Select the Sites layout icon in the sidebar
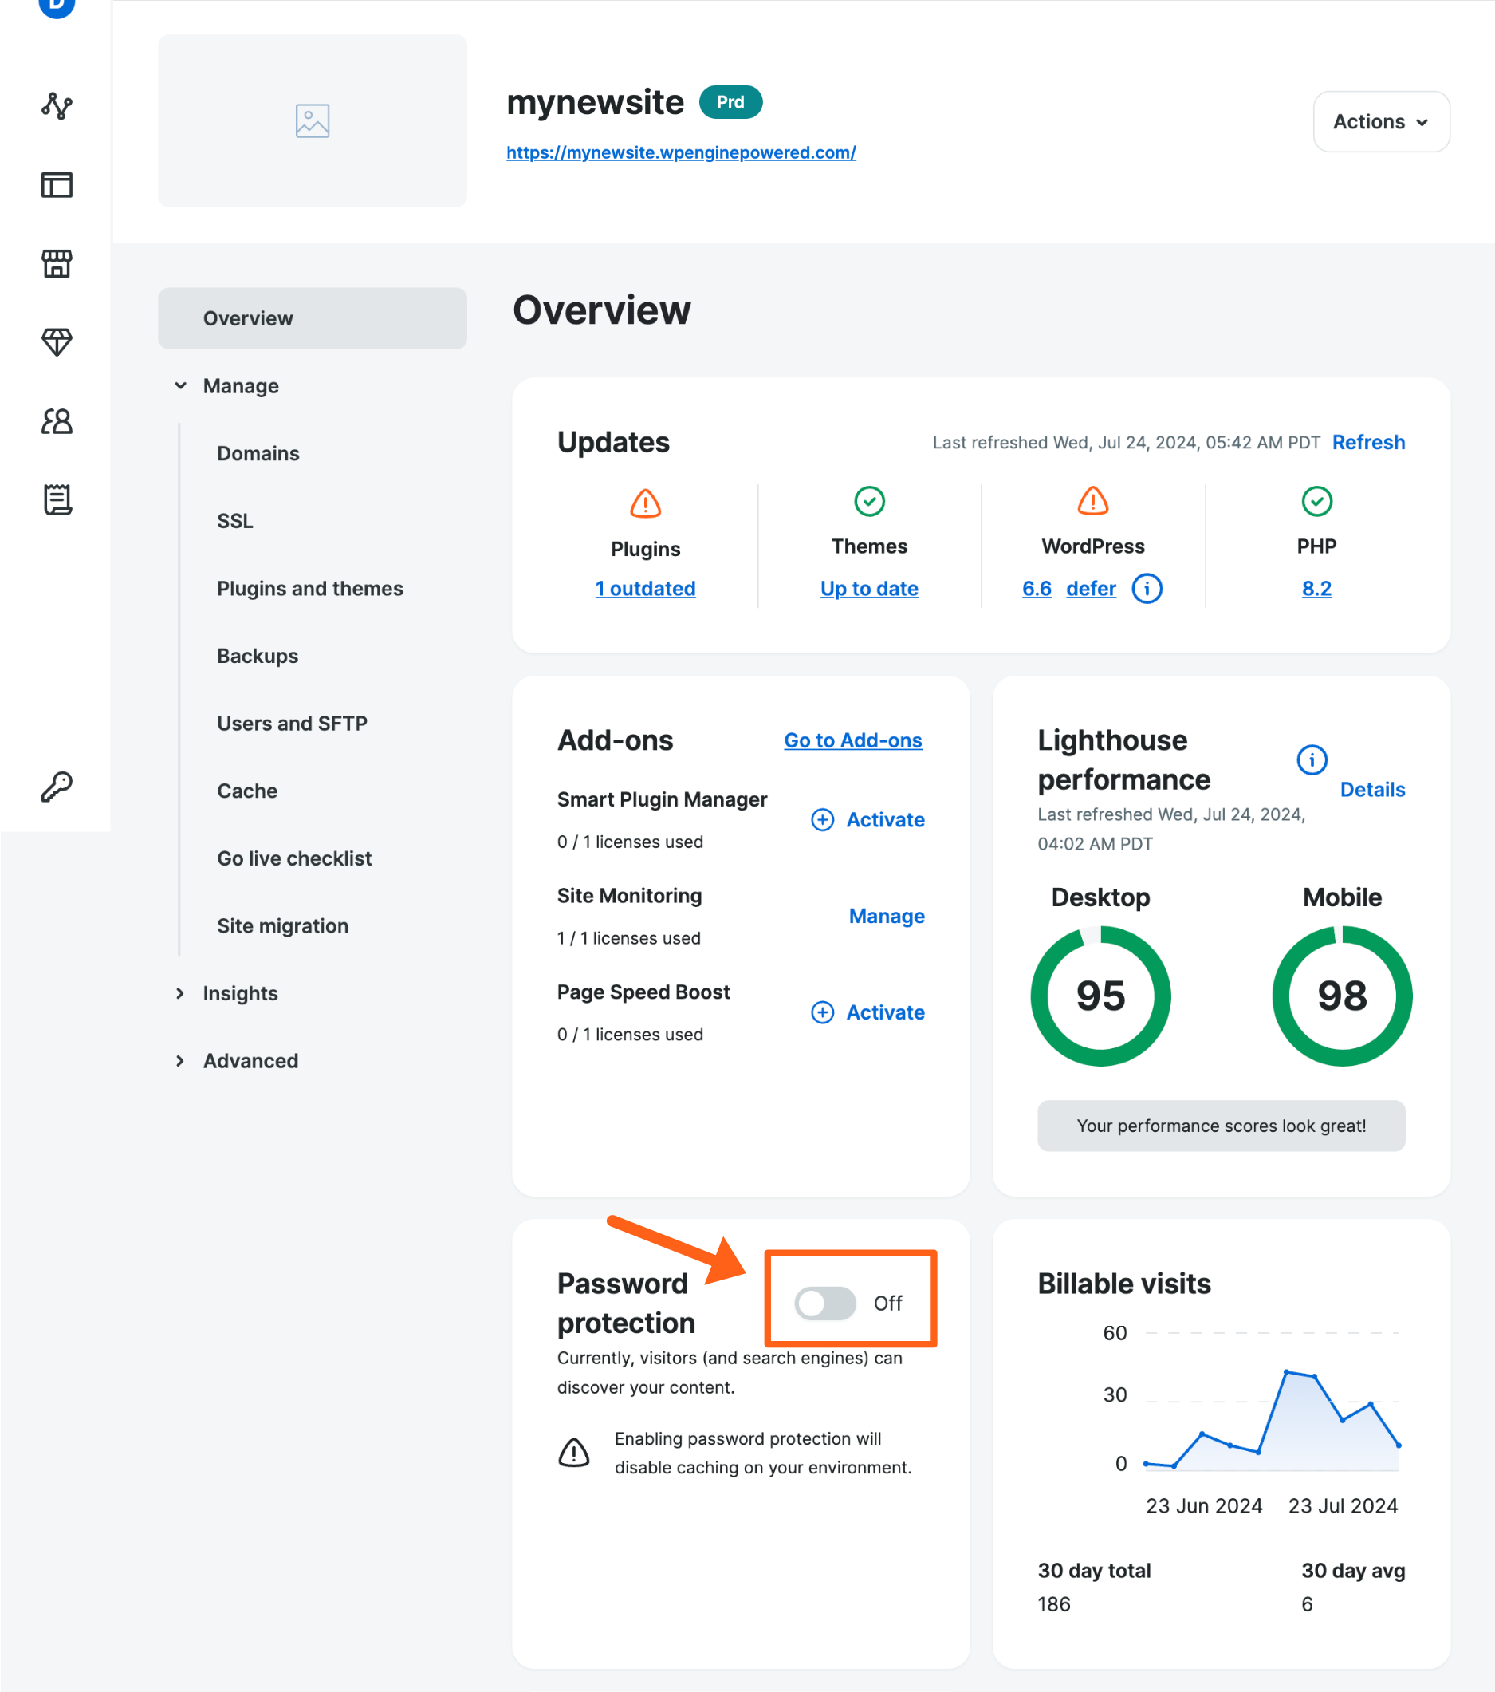This screenshot has width=1495, height=1692. tap(56, 185)
